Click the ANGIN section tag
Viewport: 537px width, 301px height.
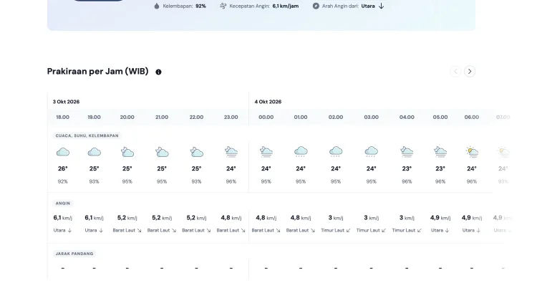click(x=63, y=204)
